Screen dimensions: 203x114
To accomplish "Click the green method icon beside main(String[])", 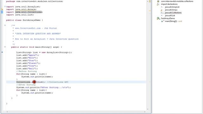I will [x=162, y=21].
